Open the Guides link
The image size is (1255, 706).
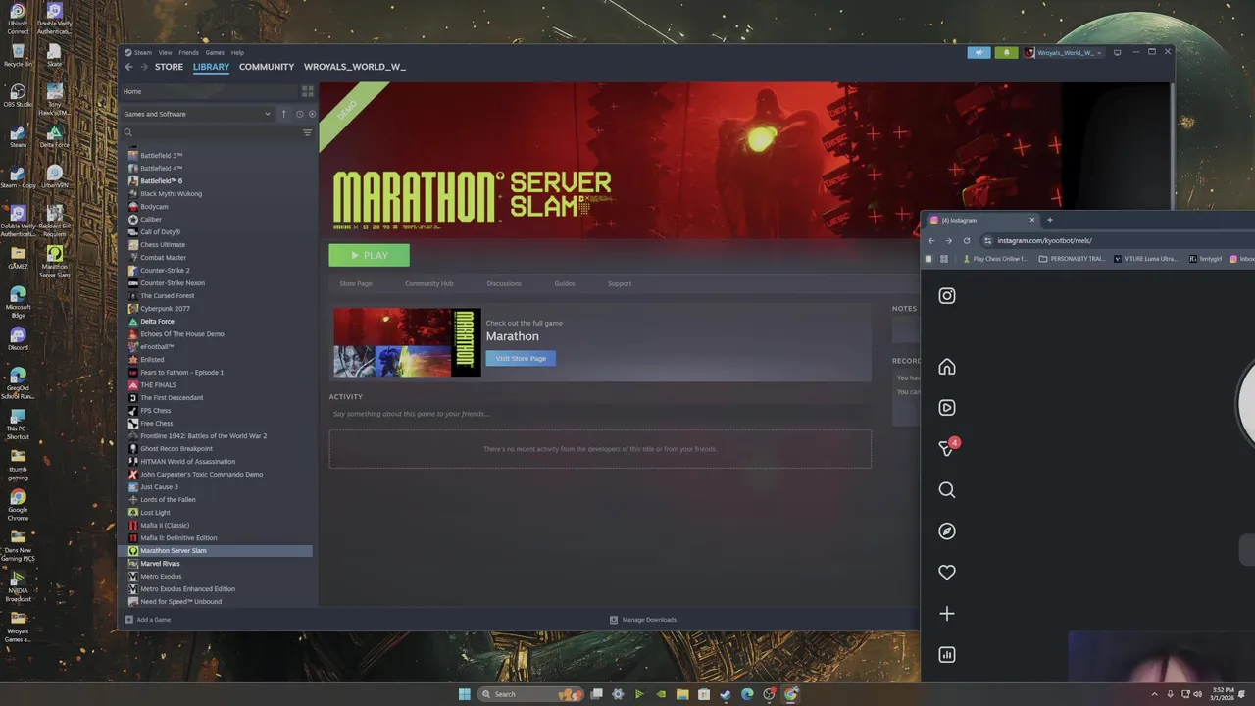565,283
